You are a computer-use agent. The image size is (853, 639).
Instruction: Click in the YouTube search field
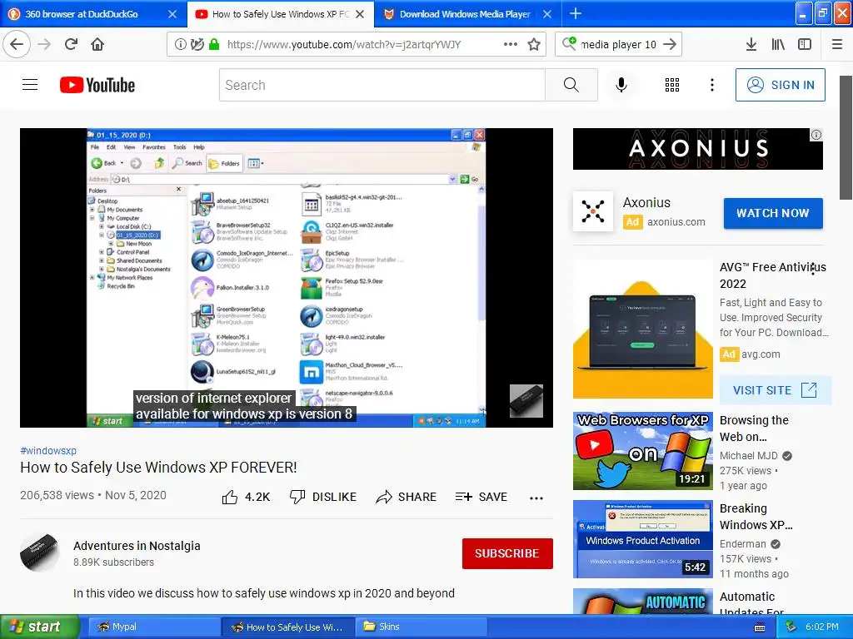(382, 85)
